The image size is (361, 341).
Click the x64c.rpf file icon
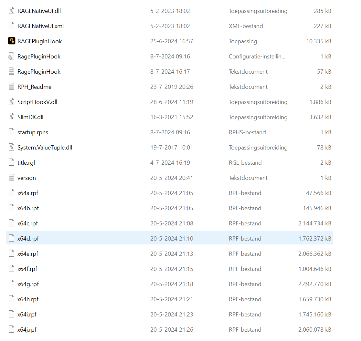(x=12, y=223)
